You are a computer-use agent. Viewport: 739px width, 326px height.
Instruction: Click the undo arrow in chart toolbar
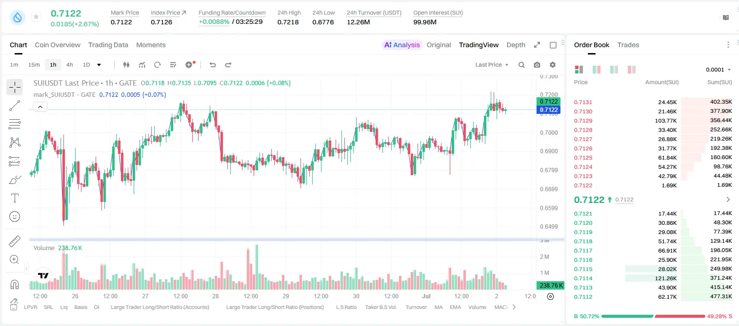tap(212, 65)
